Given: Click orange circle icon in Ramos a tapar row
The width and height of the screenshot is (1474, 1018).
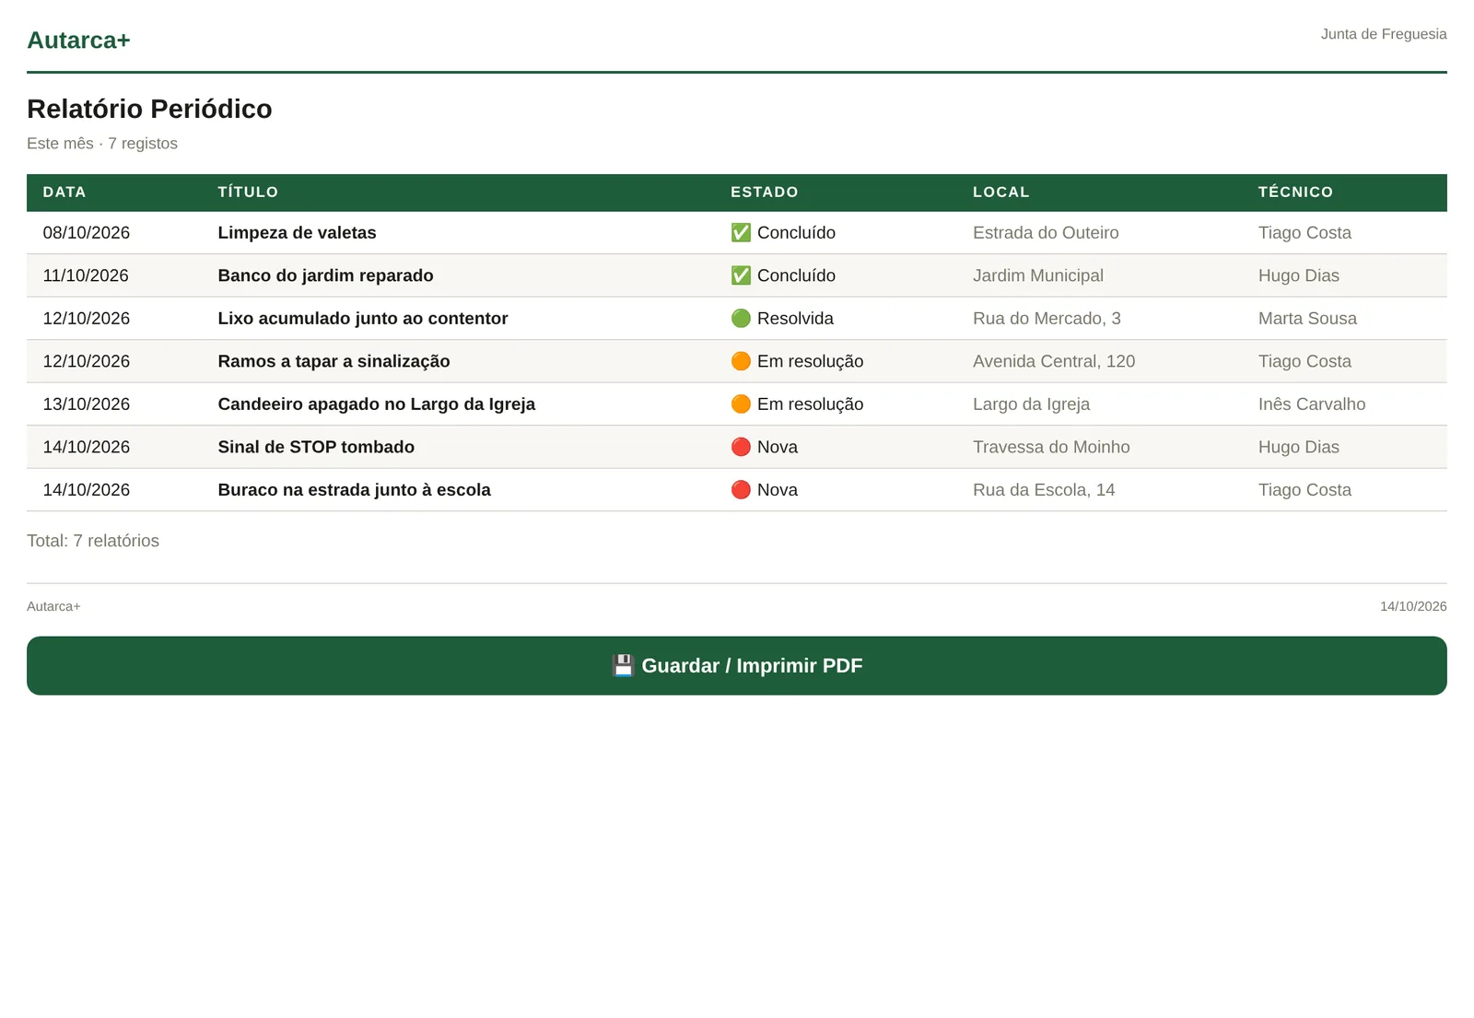Looking at the screenshot, I should pyautogui.click(x=741, y=361).
